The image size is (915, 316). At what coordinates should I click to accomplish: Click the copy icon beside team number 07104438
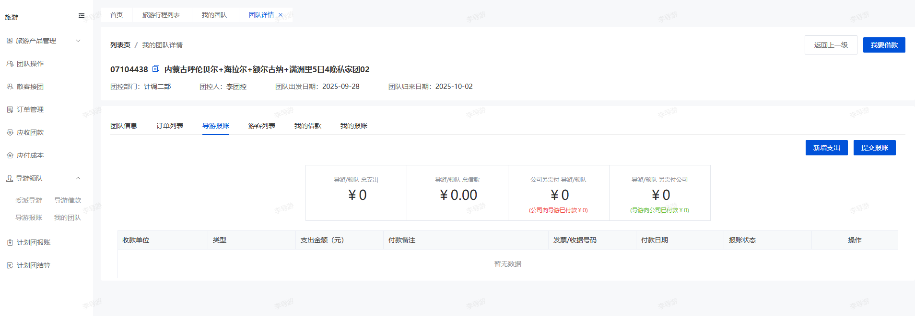[x=155, y=69]
